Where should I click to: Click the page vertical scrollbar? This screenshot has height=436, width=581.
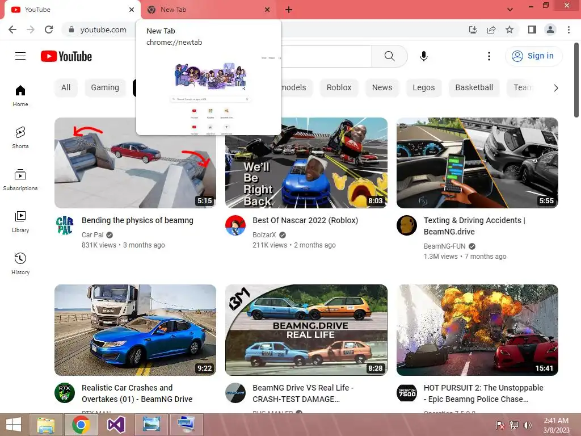coord(576,79)
